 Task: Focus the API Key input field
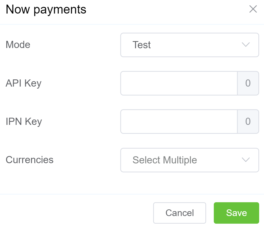(x=179, y=83)
